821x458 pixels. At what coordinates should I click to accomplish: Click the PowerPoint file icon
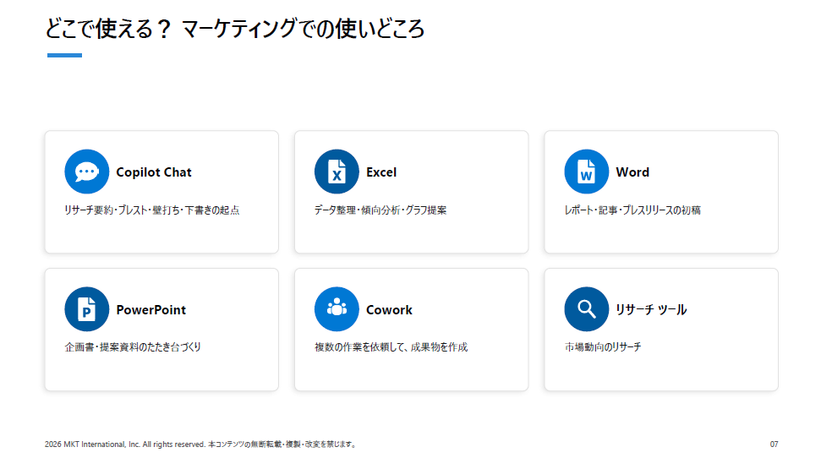tap(87, 309)
